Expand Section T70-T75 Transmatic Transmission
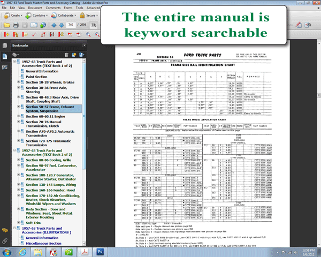The height and width of the screenshot is (257, 321). [18, 141]
